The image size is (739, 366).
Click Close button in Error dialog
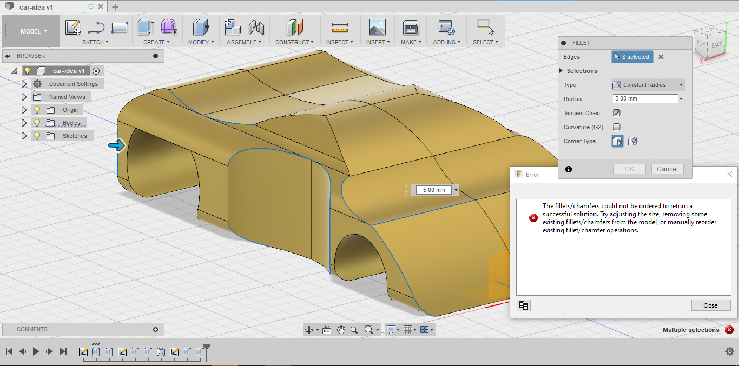(710, 305)
